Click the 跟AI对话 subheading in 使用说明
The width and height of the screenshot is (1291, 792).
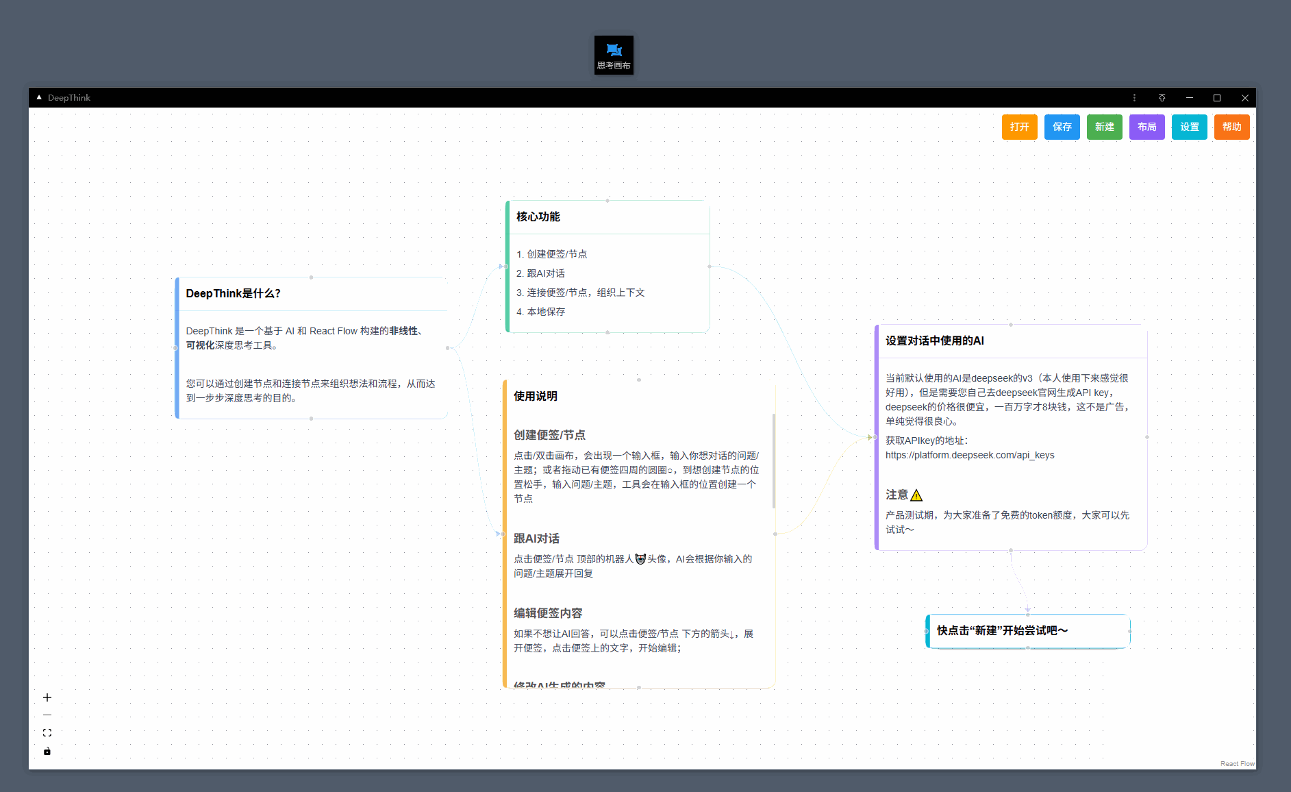click(536, 539)
